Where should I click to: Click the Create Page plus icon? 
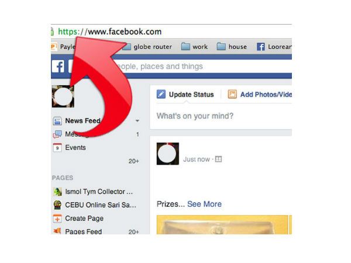click(57, 219)
